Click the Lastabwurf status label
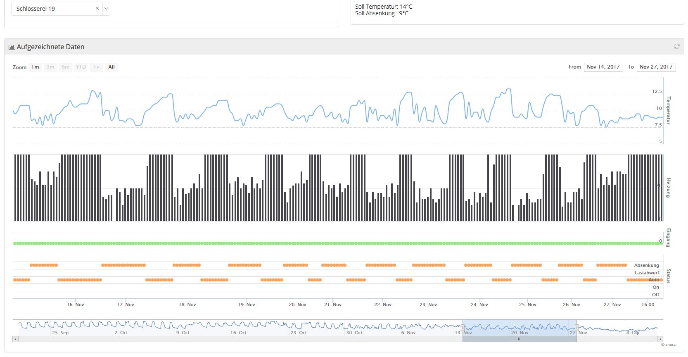Image resolution: width=688 pixels, height=357 pixels. point(647,273)
